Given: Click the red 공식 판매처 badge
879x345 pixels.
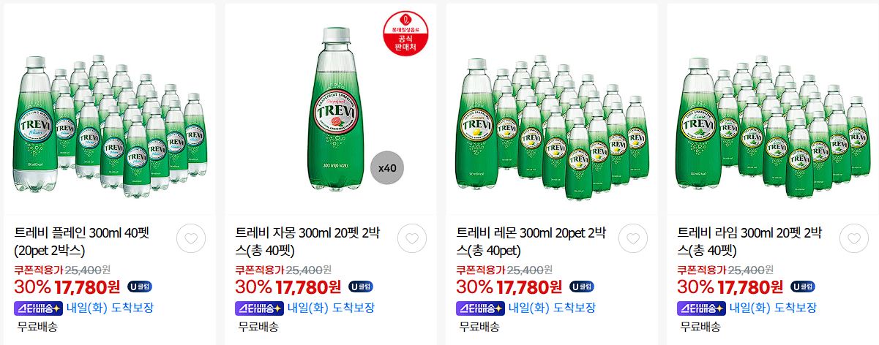Looking at the screenshot, I should [x=405, y=34].
